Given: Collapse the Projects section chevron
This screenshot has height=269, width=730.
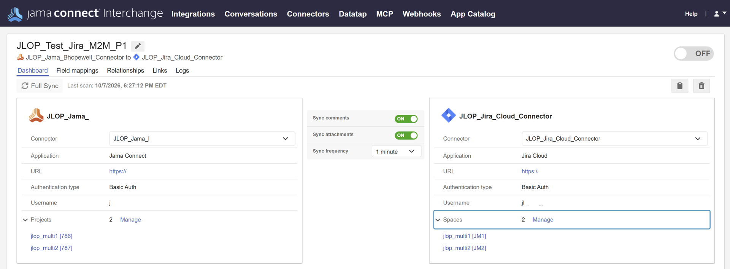Looking at the screenshot, I should click(x=25, y=220).
